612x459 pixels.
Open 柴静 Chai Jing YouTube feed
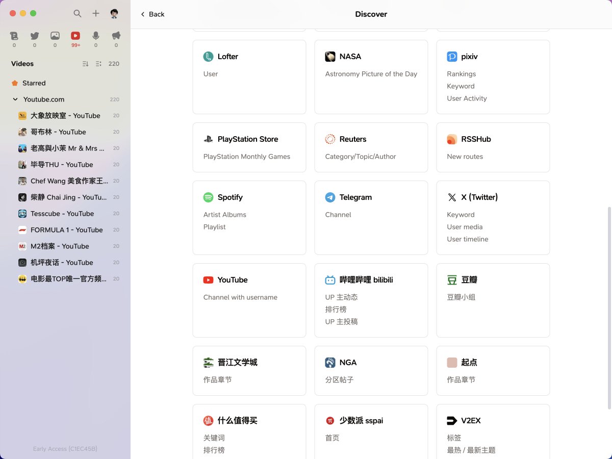point(65,197)
